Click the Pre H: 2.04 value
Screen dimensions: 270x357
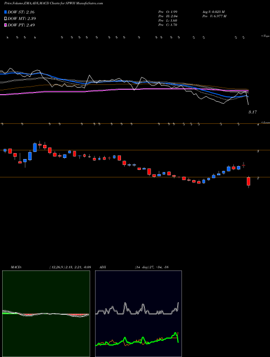(x=168, y=16)
